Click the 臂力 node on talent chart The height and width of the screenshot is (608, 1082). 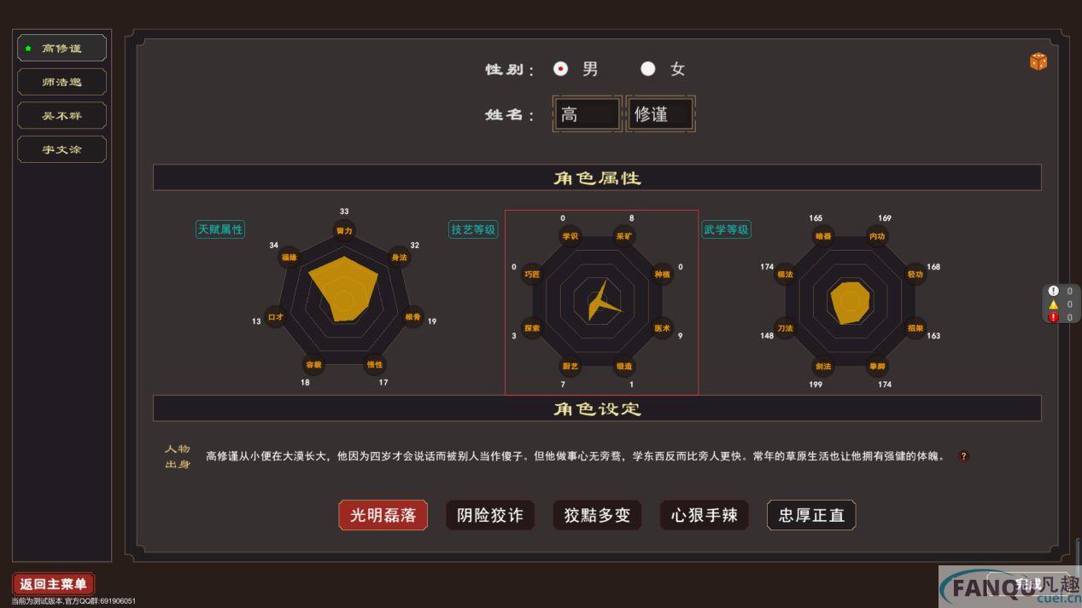click(x=344, y=231)
